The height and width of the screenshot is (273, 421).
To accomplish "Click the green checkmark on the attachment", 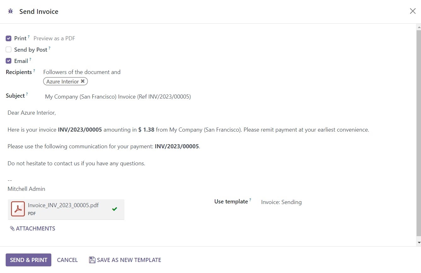I will coord(115,209).
